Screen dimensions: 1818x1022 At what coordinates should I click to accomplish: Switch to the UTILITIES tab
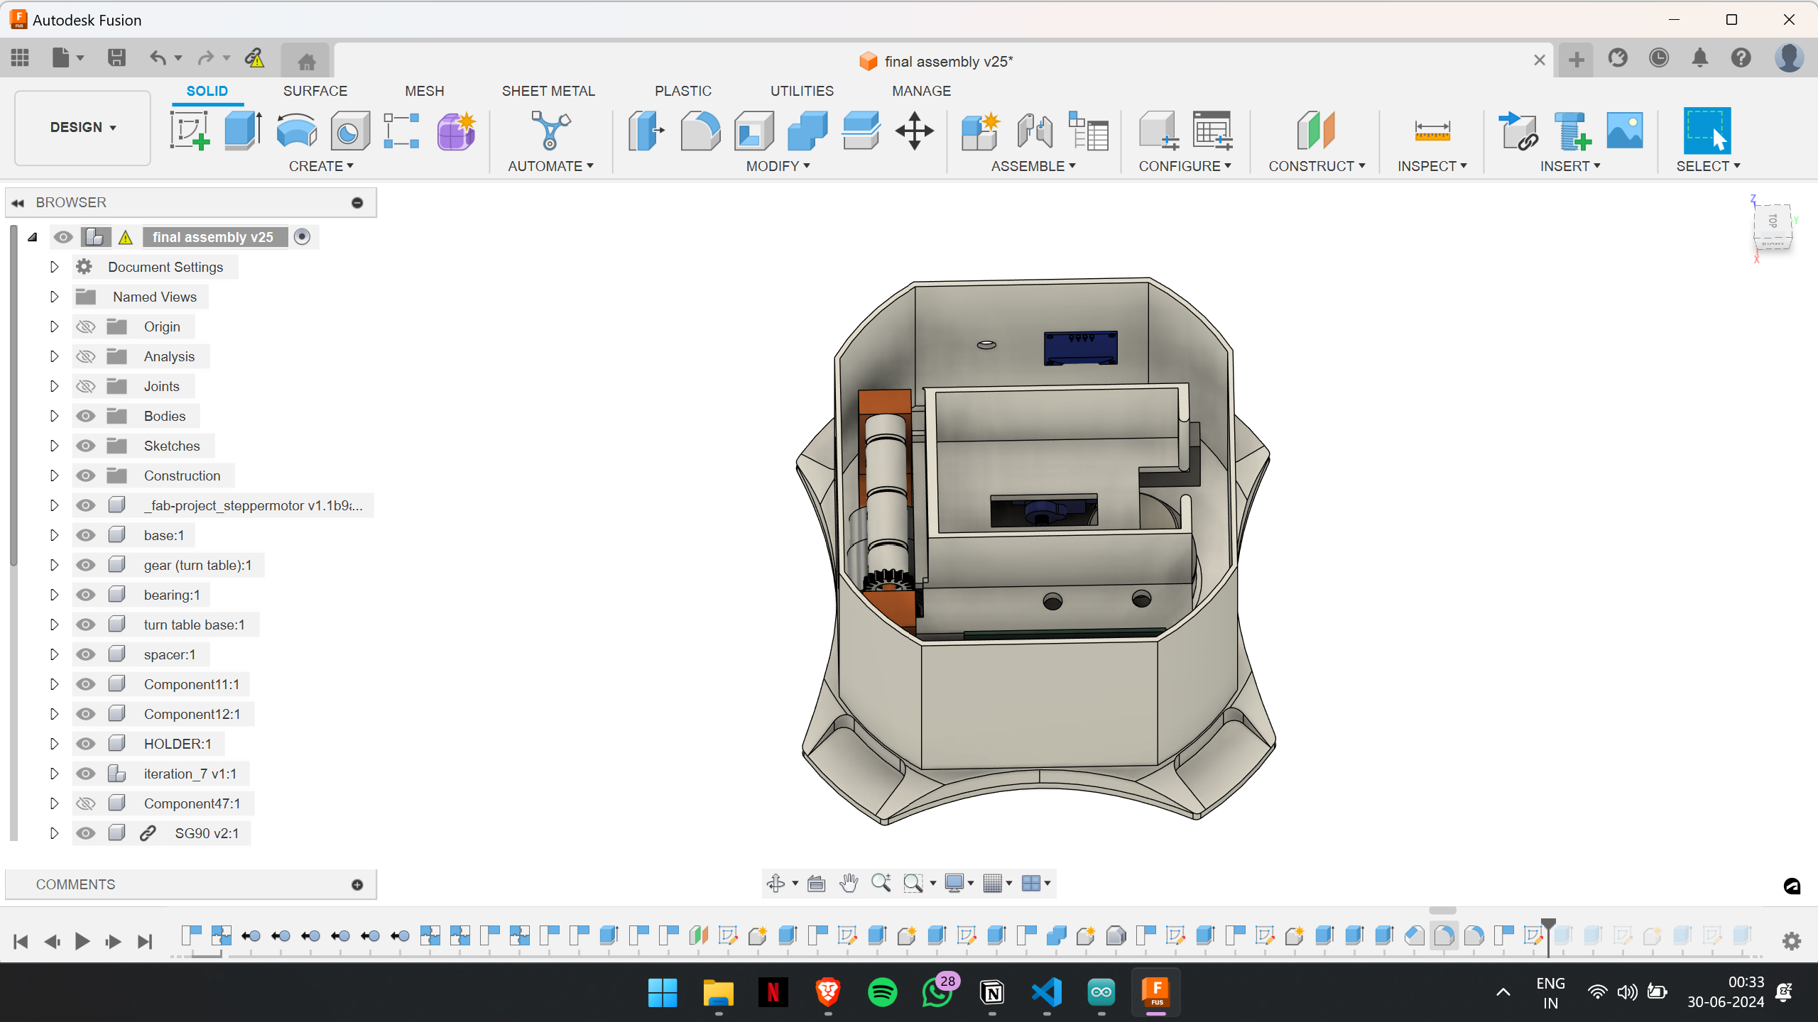(x=802, y=91)
